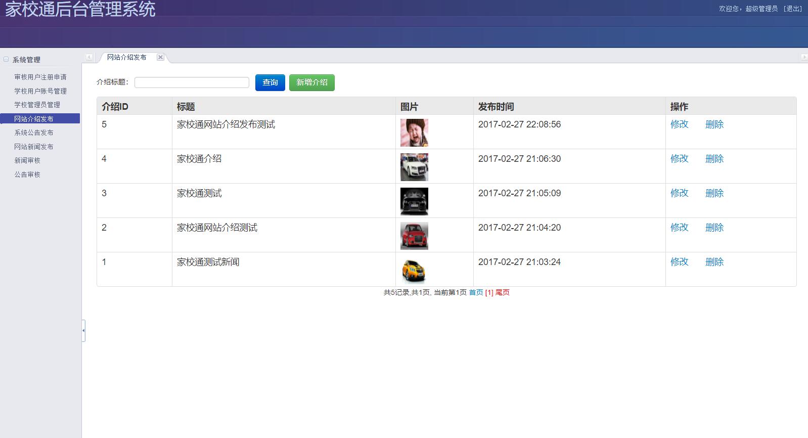808x438 pixels.
Task: Open 新闻审核 in the sidebar
Action: (x=27, y=160)
